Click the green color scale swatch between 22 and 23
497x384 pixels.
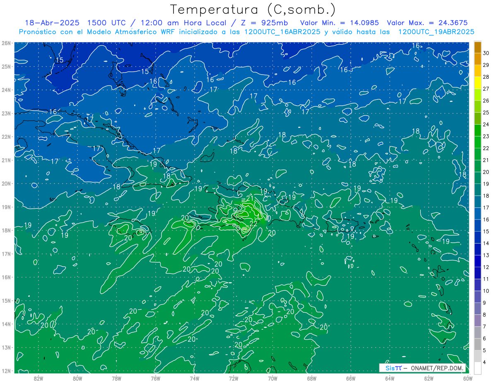(x=478, y=142)
